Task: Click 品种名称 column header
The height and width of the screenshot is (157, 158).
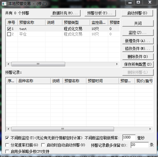Action: click(x=34, y=81)
